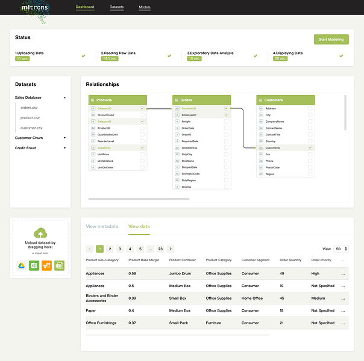Click the orange database import icon
Viewport: 364px width, 361px height.
pyautogui.click(x=46, y=265)
